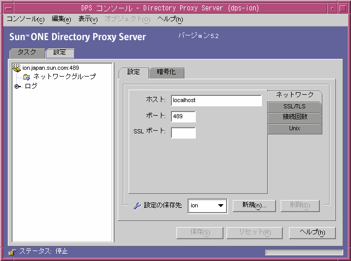Click the 新規(n)... button
Image resolution: width=351 pixels, height=261 pixels.
[254, 206]
